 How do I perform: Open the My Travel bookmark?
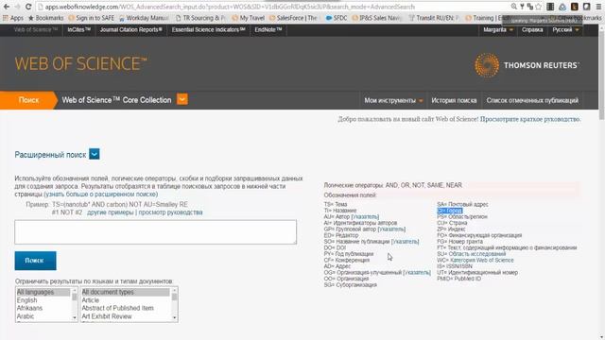point(248,18)
